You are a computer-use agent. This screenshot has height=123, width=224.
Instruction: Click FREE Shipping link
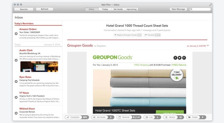pyautogui.click(x=141, y=65)
